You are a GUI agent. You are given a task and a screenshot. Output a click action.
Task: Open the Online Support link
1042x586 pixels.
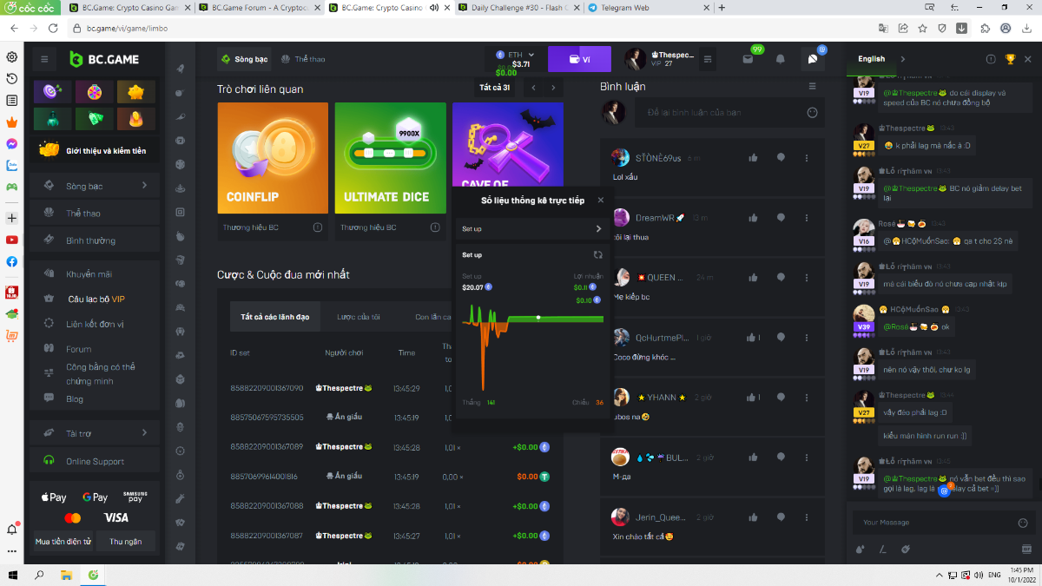point(95,461)
